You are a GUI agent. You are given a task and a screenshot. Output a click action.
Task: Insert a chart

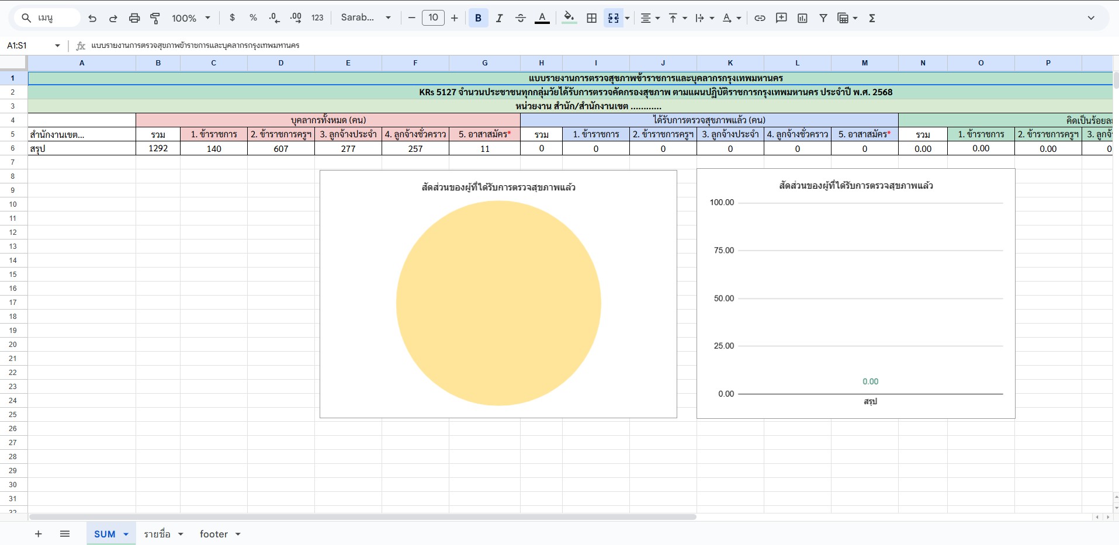click(x=802, y=18)
